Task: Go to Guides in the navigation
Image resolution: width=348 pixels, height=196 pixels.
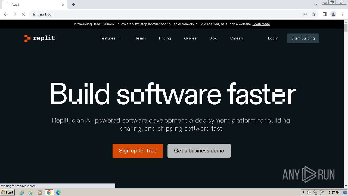Action: [190, 38]
